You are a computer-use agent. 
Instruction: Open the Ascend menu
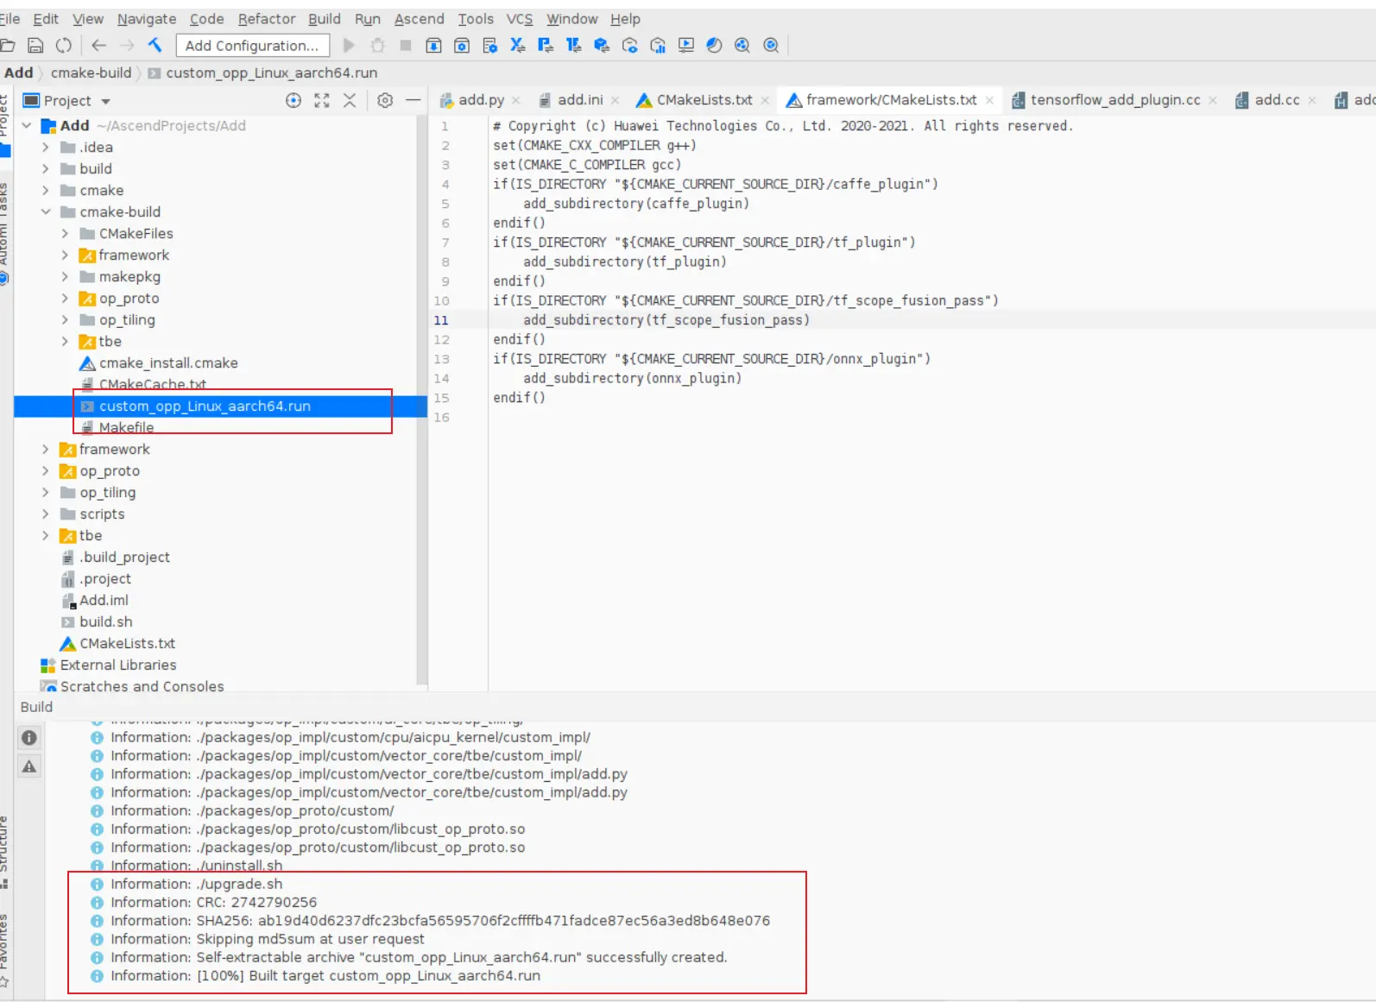[420, 19]
